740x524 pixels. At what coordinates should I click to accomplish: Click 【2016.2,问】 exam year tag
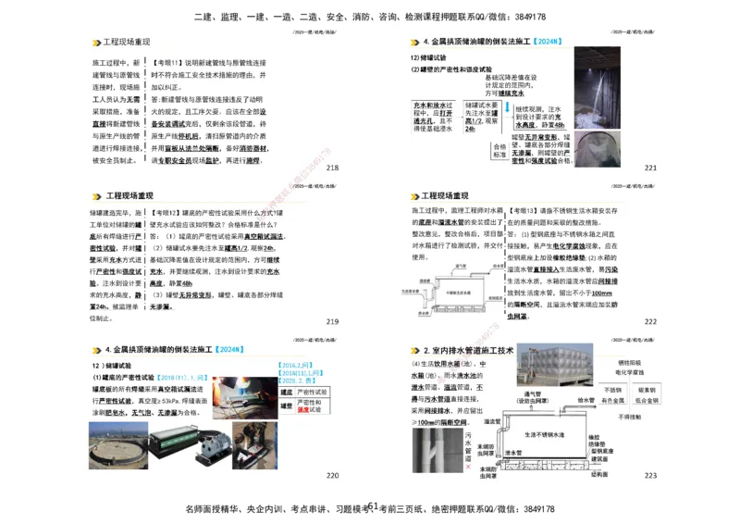tap(295, 366)
